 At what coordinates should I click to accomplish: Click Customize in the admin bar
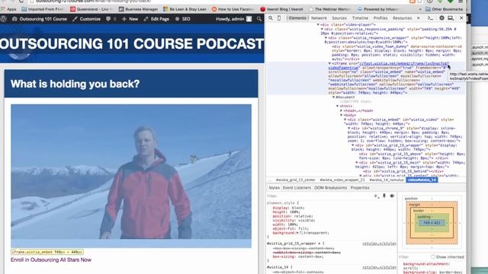click(x=86, y=19)
